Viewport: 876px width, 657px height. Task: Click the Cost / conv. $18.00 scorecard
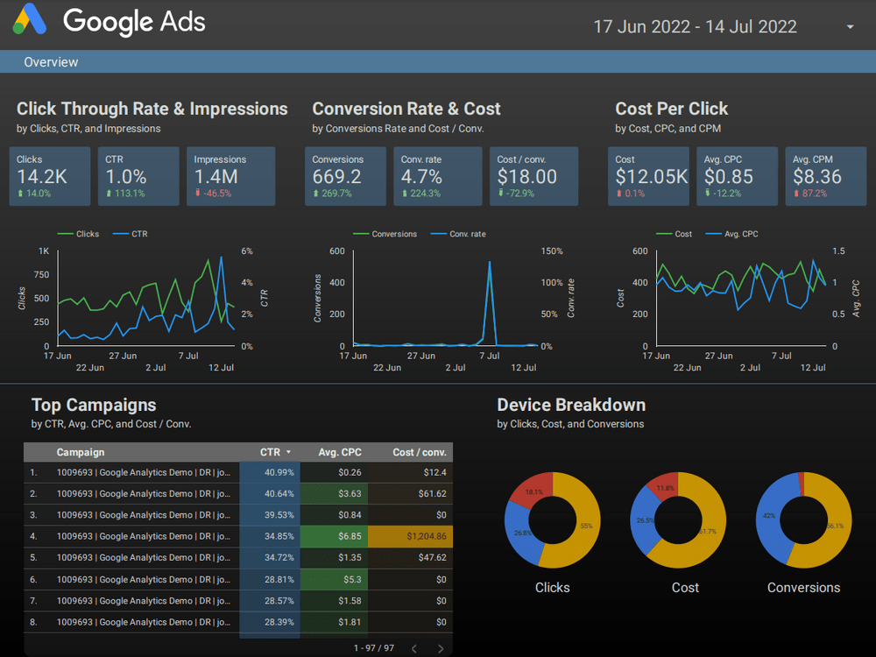point(534,176)
